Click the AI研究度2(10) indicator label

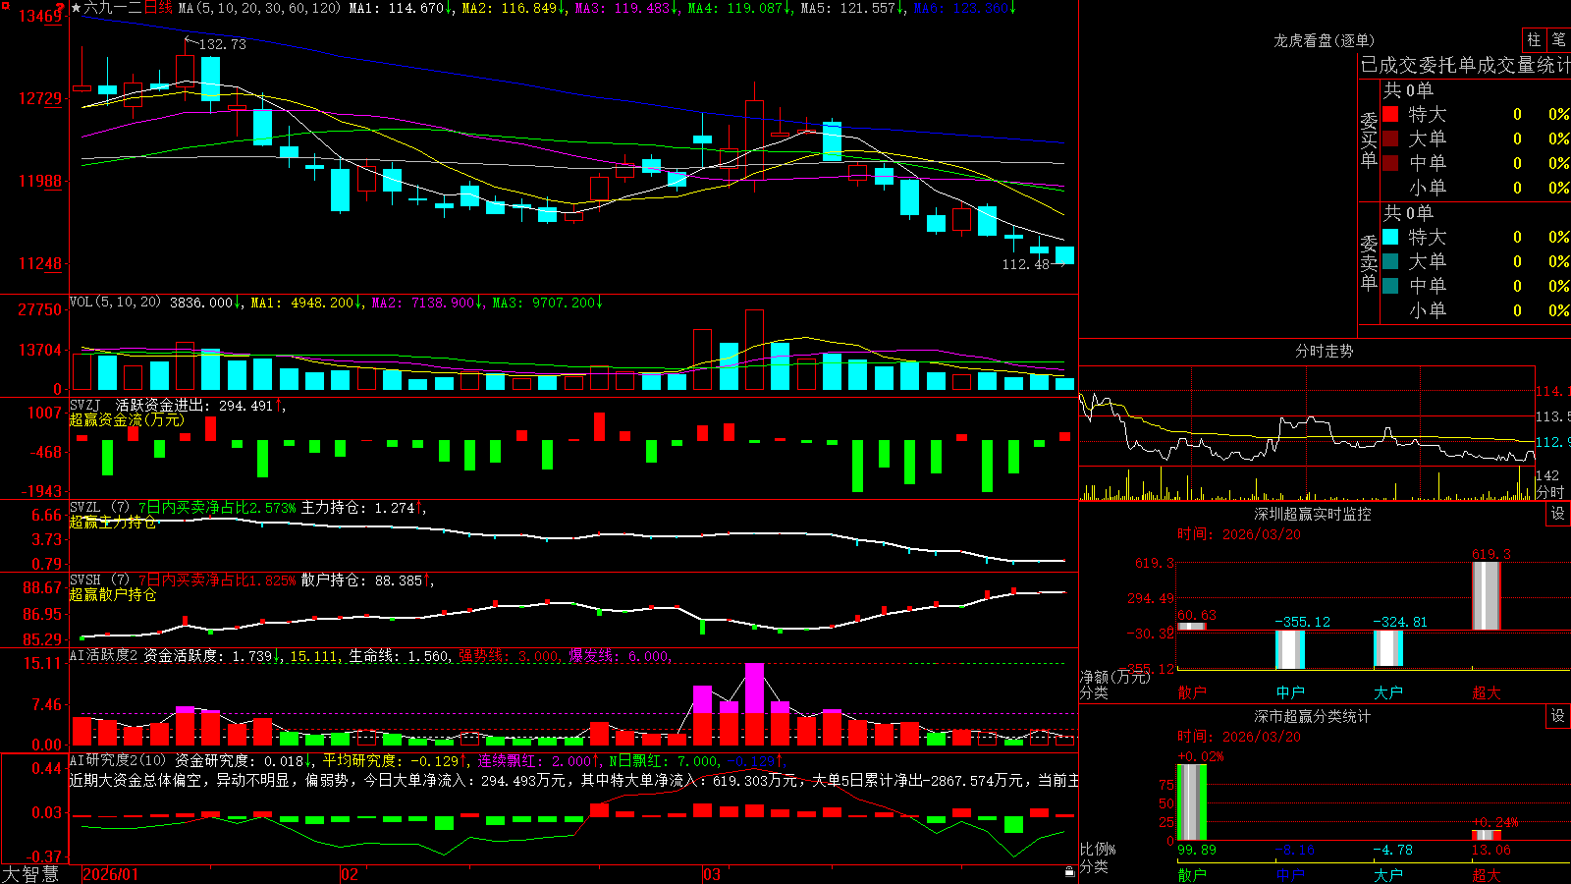(118, 760)
